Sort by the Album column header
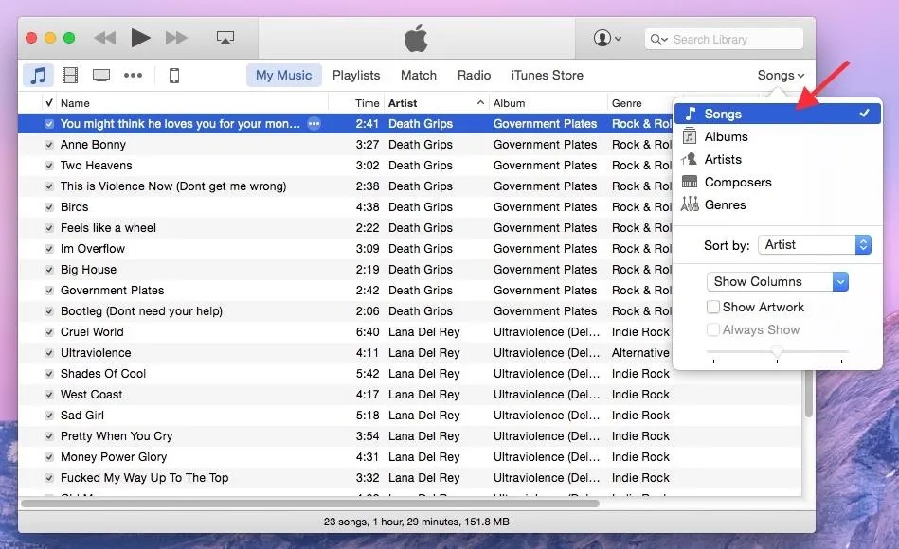Screen dimensions: 899x549 [x=548, y=103]
